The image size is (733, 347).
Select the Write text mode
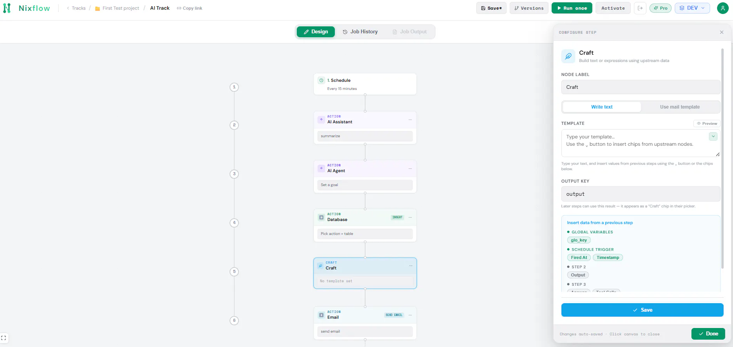(x=602, y=107)
